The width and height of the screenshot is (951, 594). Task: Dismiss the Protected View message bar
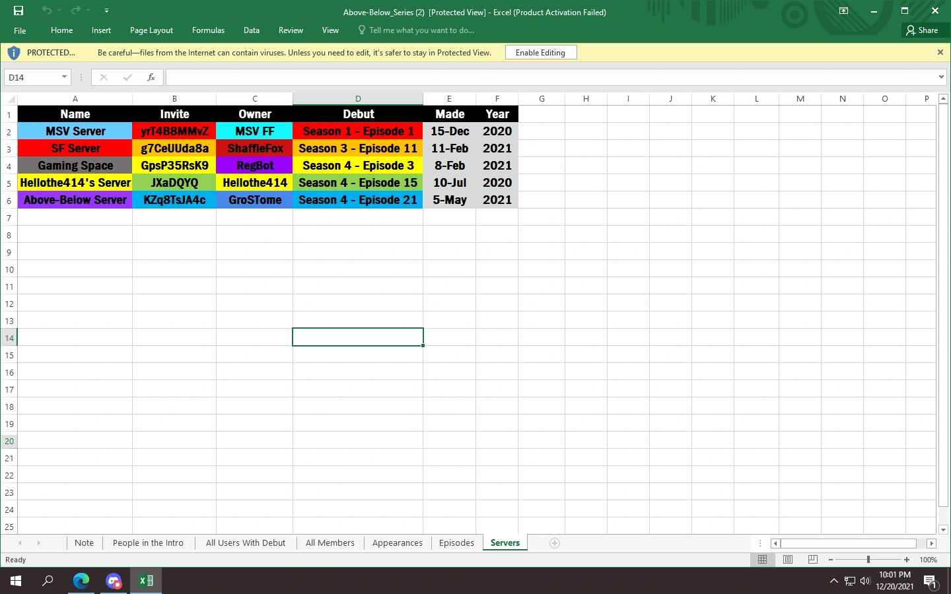(940, 53)
